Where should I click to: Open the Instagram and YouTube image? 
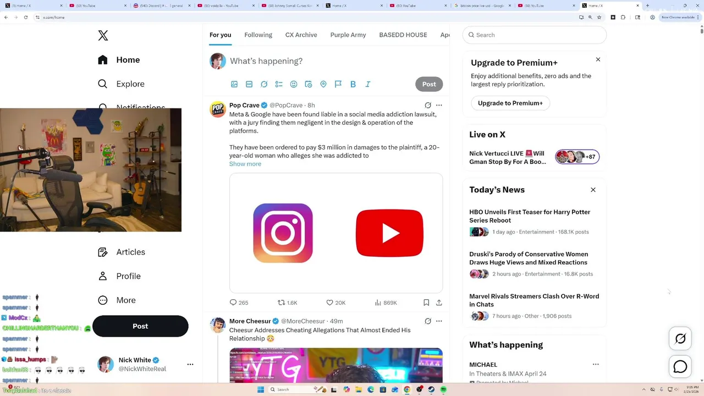[x=336, y=233]
